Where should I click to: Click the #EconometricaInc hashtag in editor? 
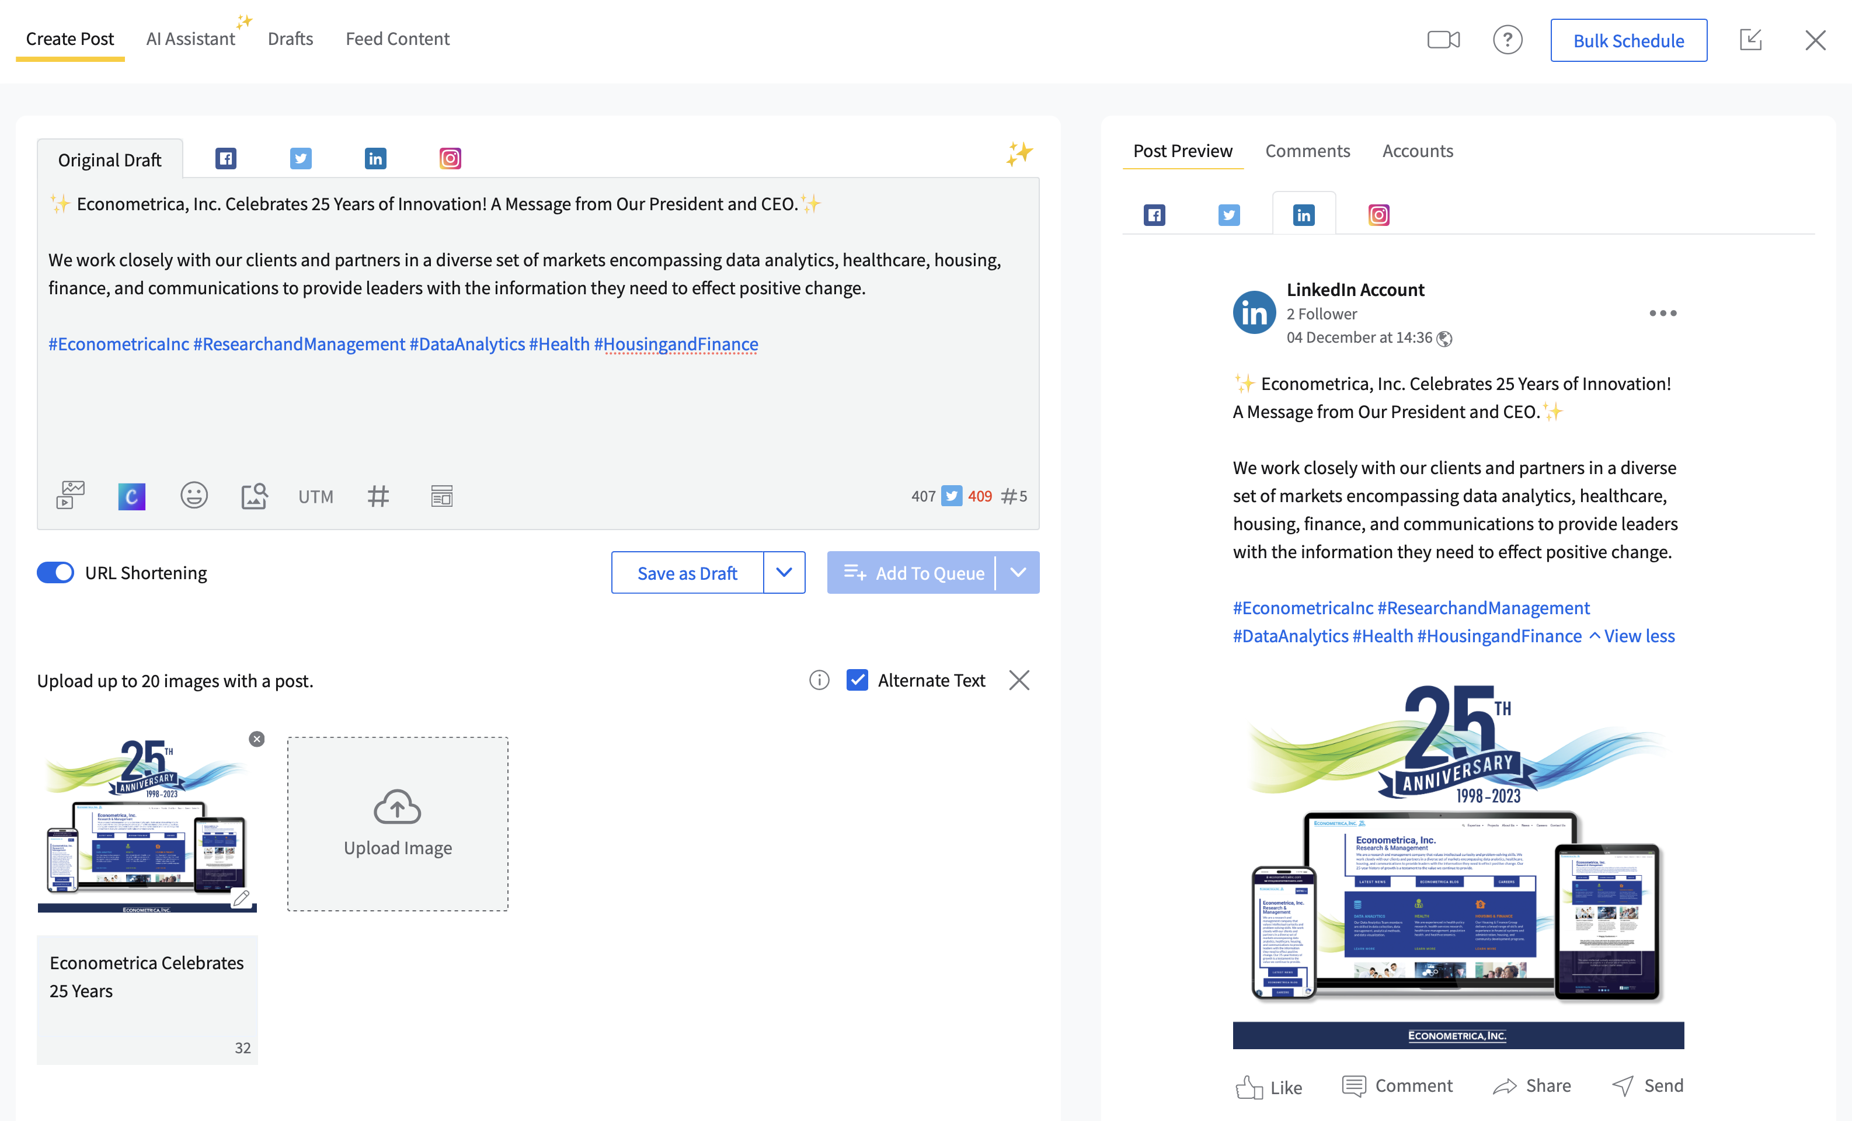click(x=119, y=343)
